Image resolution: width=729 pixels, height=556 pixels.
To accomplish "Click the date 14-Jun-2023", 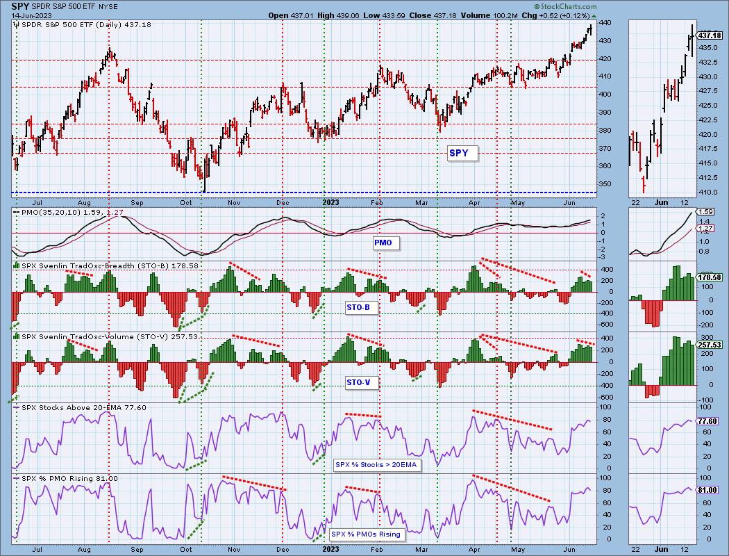I will 31,15.
